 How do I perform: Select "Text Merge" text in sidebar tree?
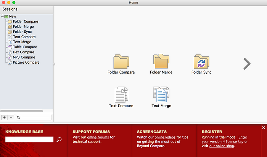[x=22, y=42]
